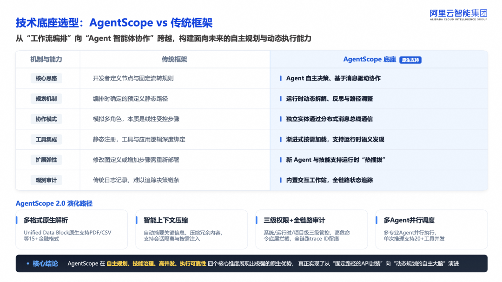This screenshot has height=282, width=502.
Task: Open the '多格式原生解析' card title
Action: (x=46, y=220)
